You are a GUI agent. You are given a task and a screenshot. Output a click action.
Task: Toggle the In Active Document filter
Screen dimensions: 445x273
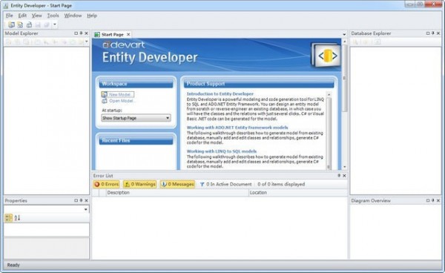click(x=225, y=184)
